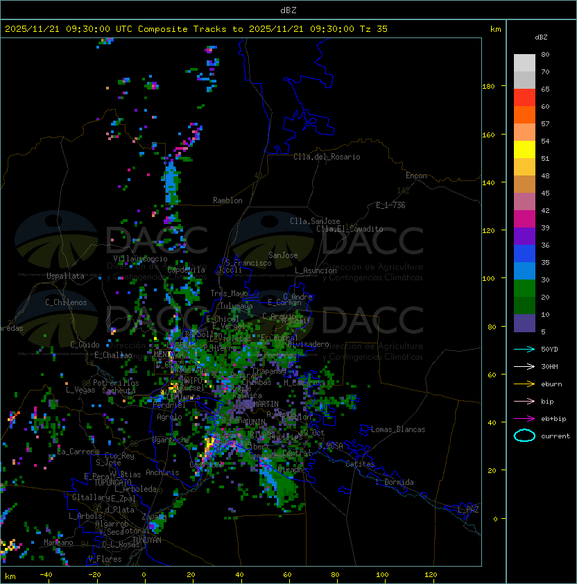The height and width of the screenshot is (584, 577).
Task: Click the '50YD' legend label
Action: (x=549, y=350)
